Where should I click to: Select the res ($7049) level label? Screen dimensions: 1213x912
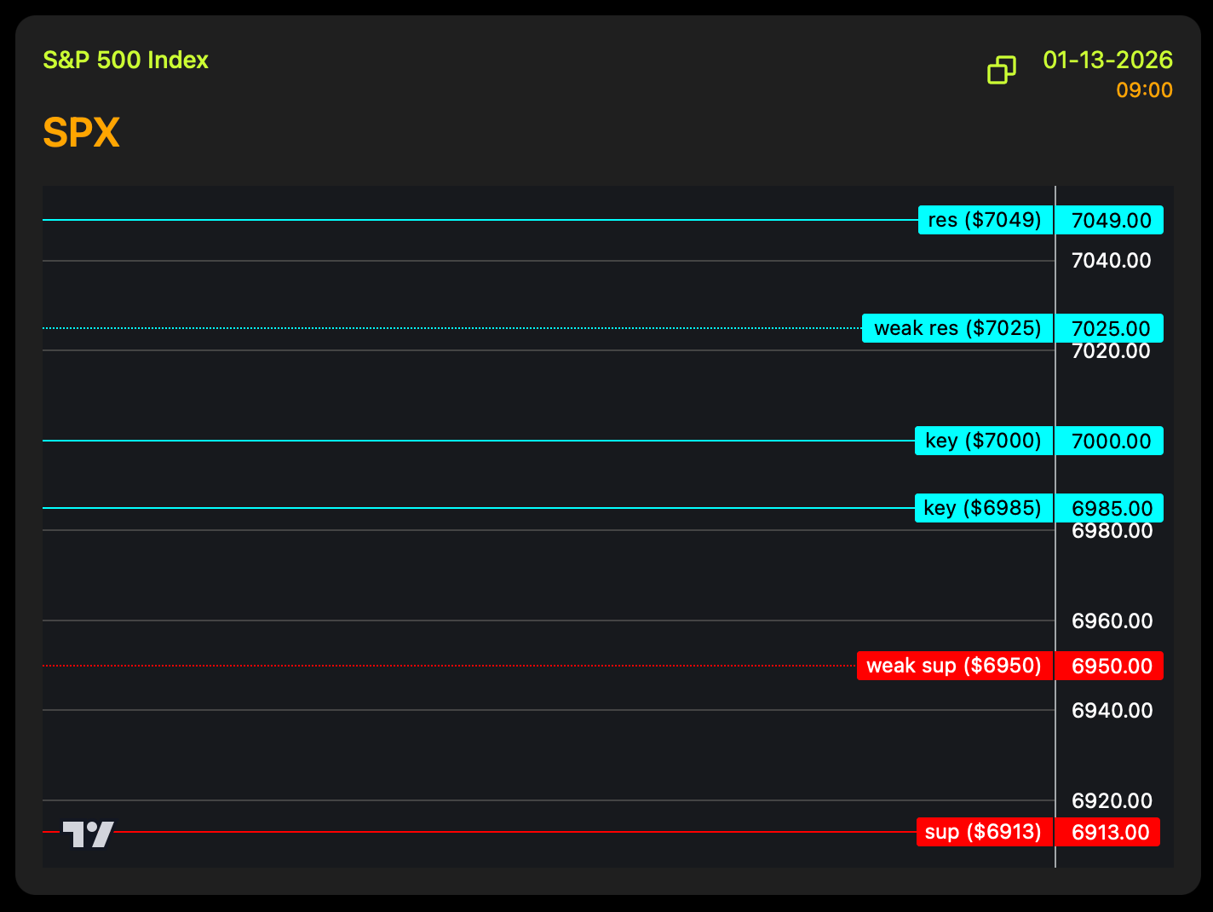click(x=985, y=220)
